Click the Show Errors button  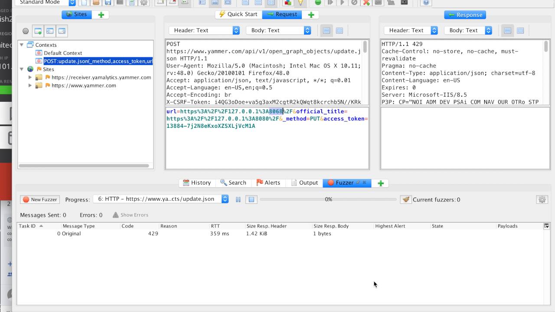click(x=130, y=215)
